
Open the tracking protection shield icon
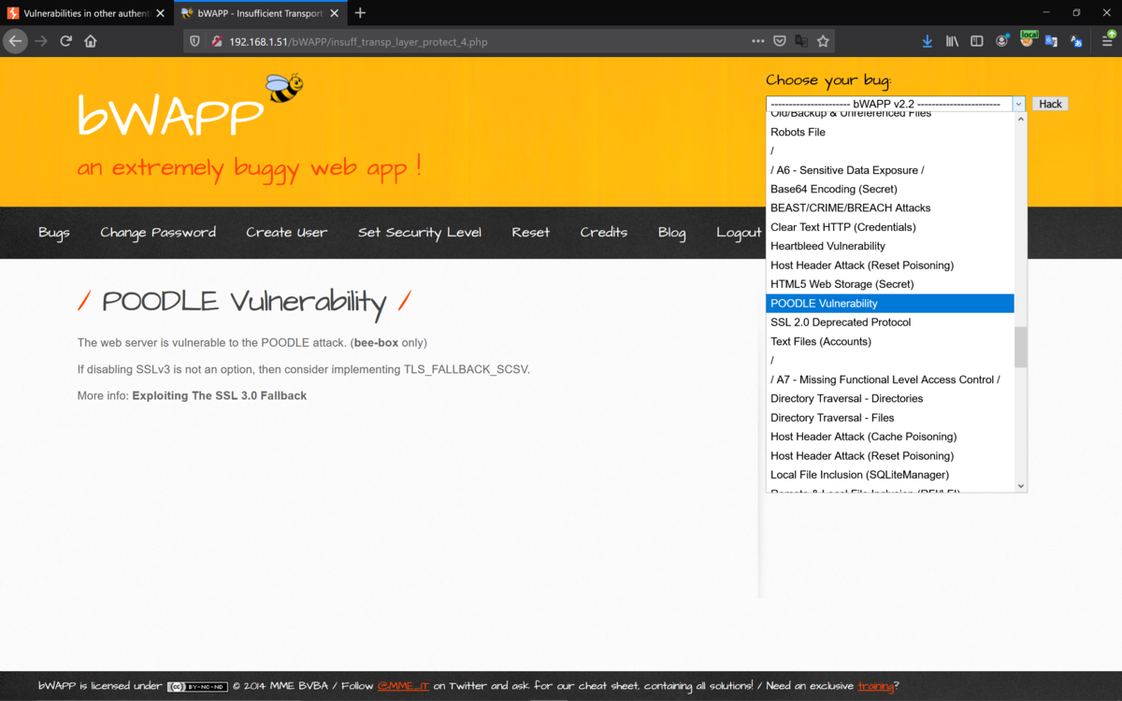[194, 41]
